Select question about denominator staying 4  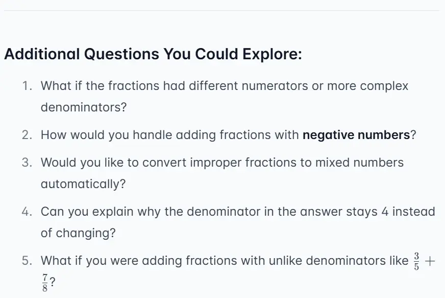click(237, 212)
